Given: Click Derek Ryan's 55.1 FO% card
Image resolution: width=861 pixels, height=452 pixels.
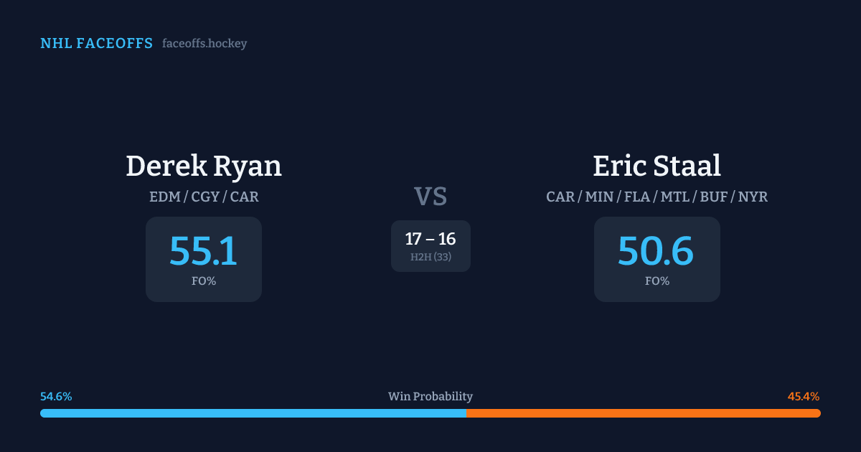Looking at the screenshot, I should click(204, 259).
